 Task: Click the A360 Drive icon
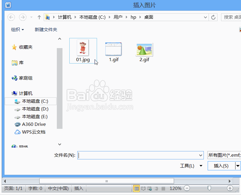click(17, 124)
